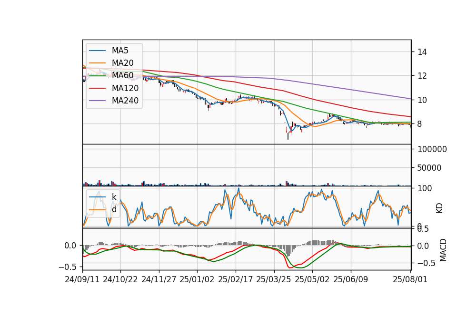Click the KD axis value 100

425,188
